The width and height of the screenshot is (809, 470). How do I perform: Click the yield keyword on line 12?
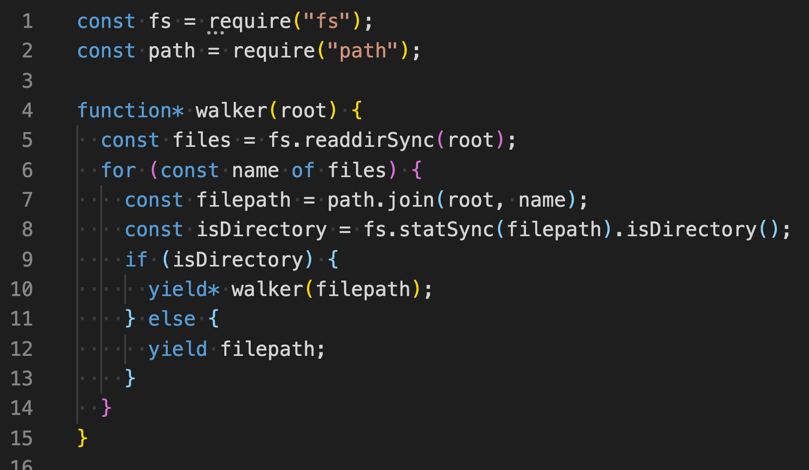[178, 349]
